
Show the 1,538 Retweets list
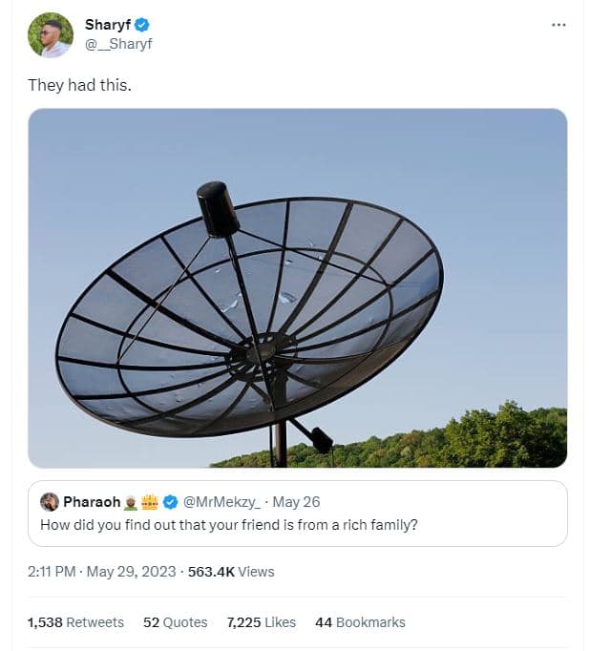tap(75, 622)
